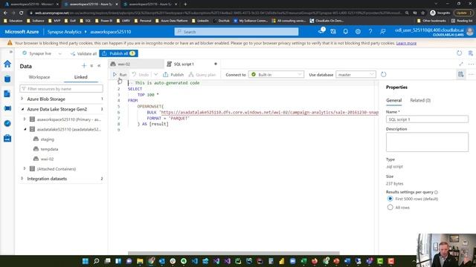
Task: Select First 5000 rows option
Action: [390, 199]
